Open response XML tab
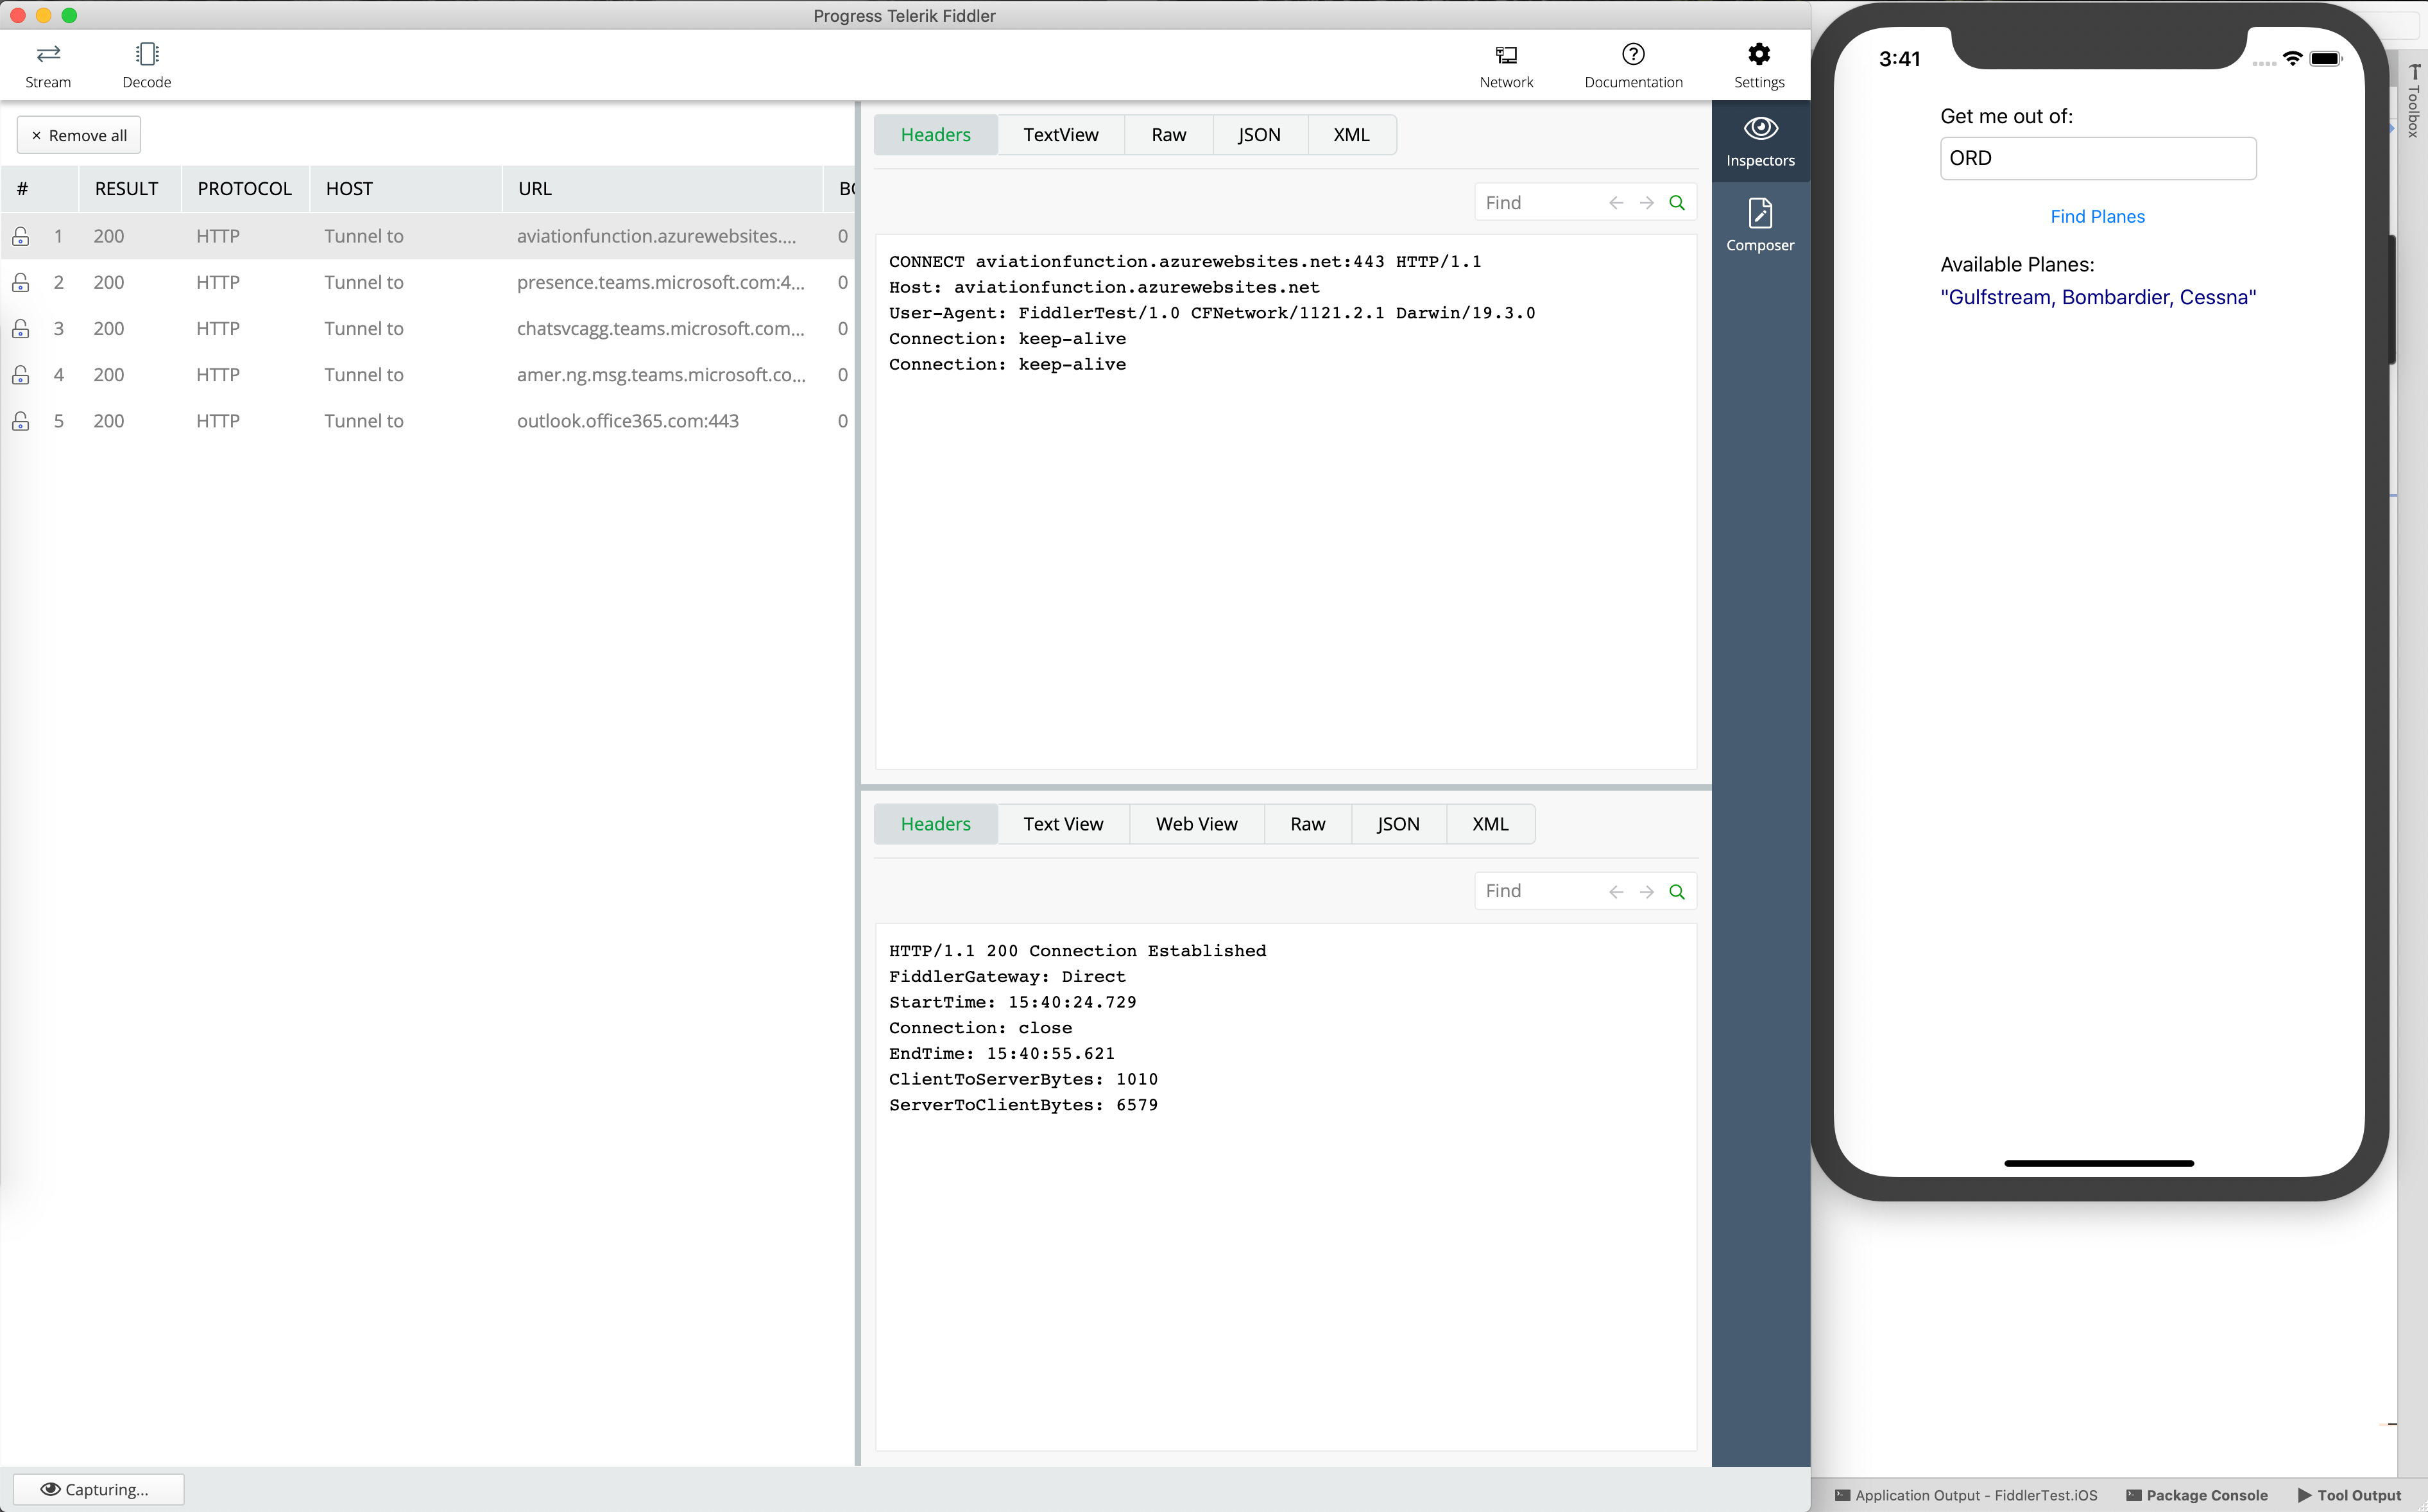 pyautogui.click(x=1491, y=824)
